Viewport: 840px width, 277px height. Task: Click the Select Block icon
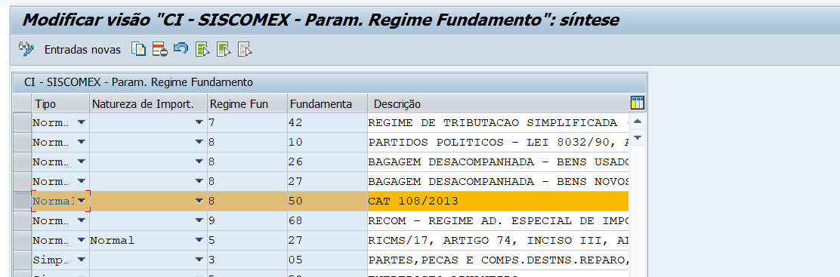click(x=224, y=49)
